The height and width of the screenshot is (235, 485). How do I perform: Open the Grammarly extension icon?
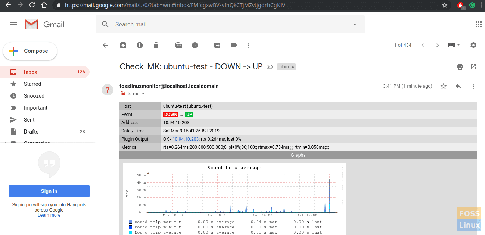pos(472,5)
